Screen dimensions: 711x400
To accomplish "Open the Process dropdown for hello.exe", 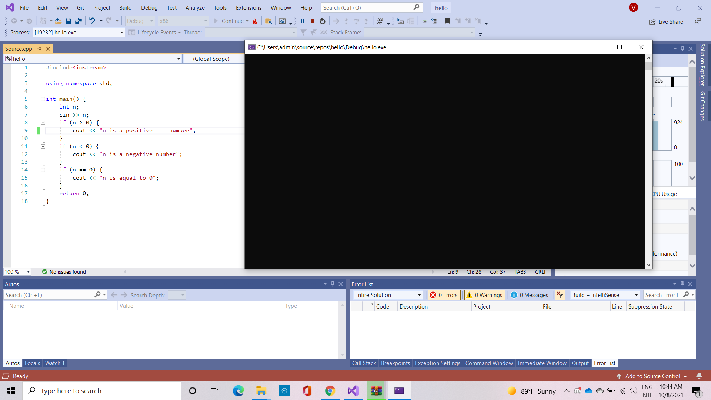I will tap(121, 33).
